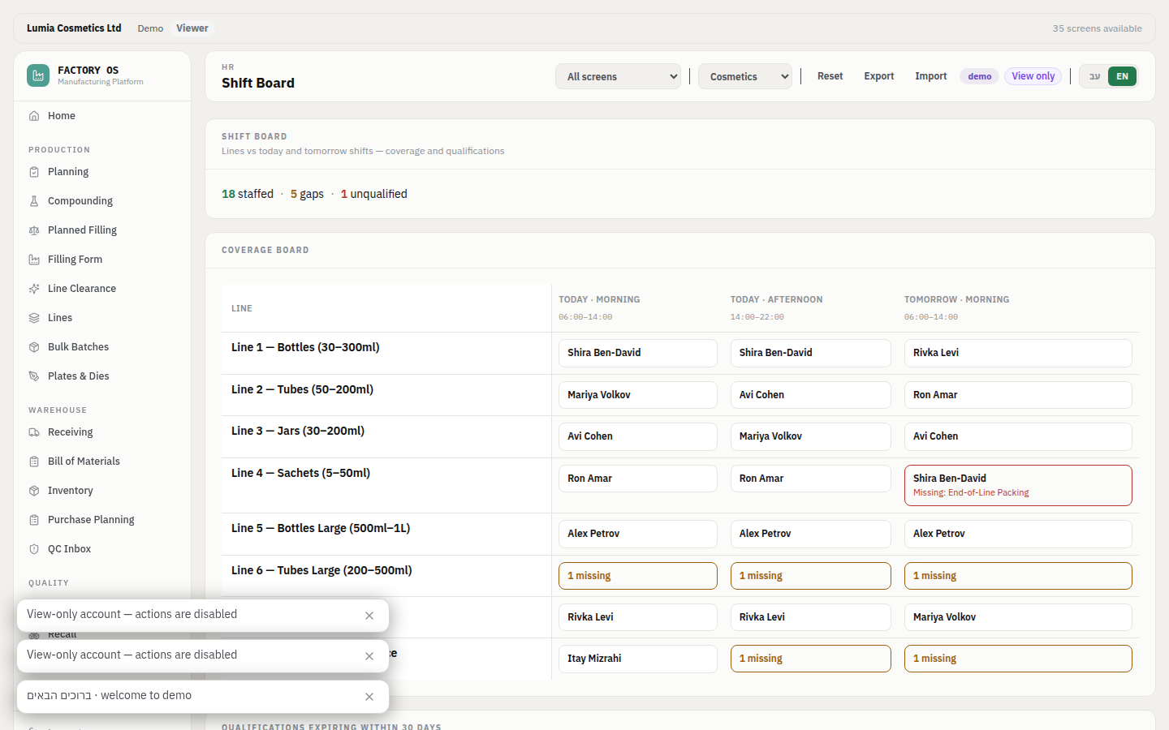Click the demo badge in header
Viewport: 1169px width, 730px height.
pyautogui.click(x=980, y=76)
